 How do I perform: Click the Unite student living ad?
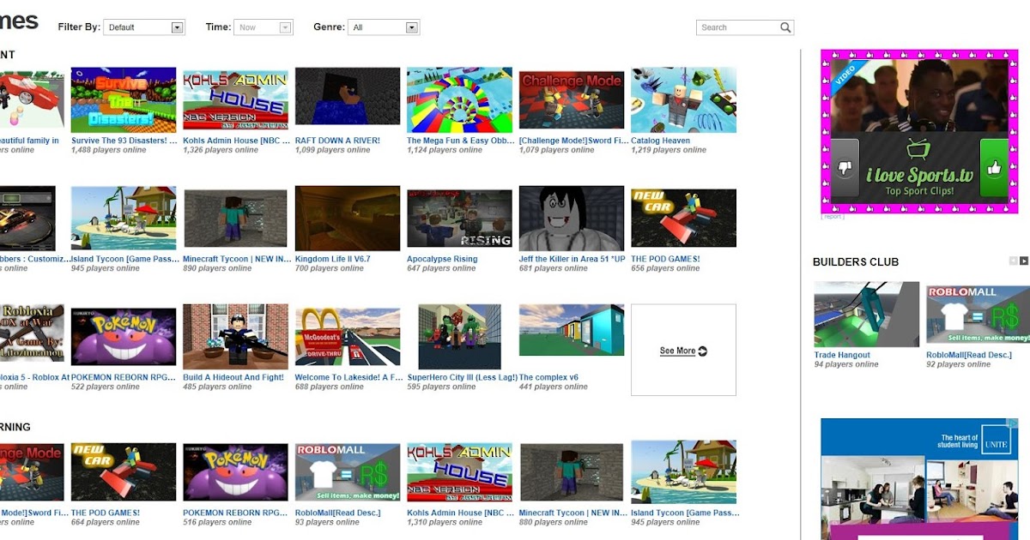coord(919,479)
